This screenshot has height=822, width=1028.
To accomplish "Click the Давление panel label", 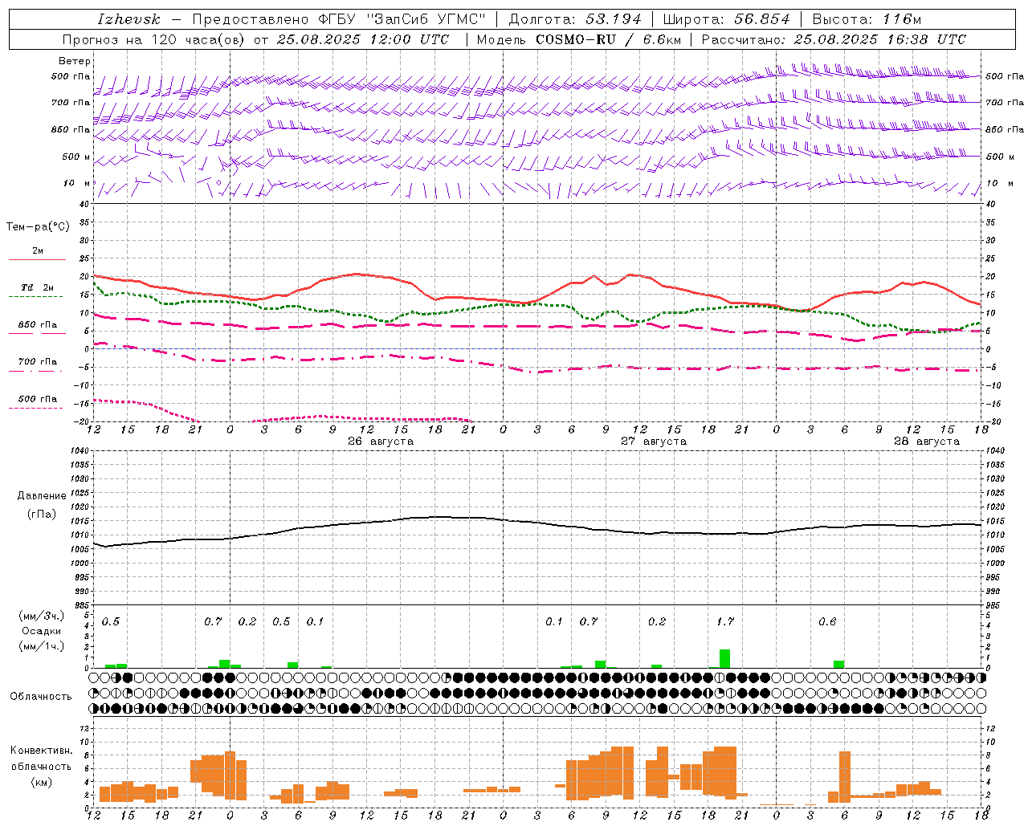I will pos(42,496).
